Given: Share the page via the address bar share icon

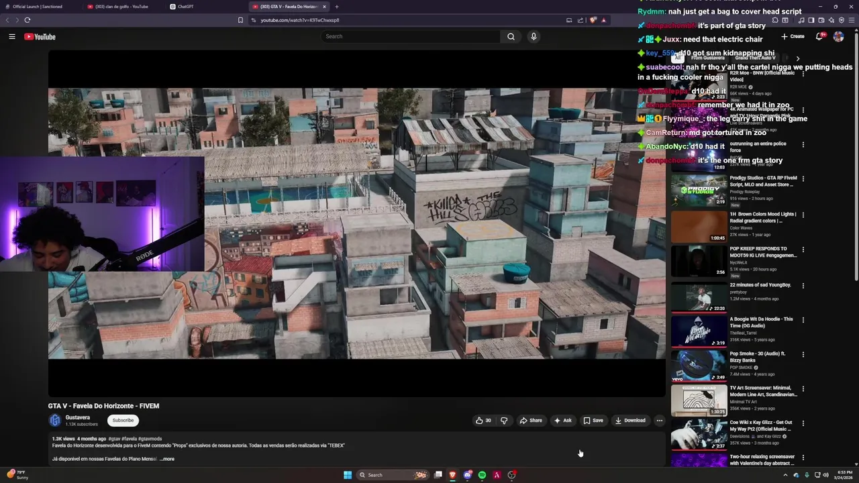Looking at the screenshot, I should tap(580, 20).
